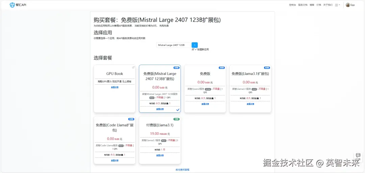Select the GPU Book package card title
Screen dimensions: 365x173
(115, 74)
